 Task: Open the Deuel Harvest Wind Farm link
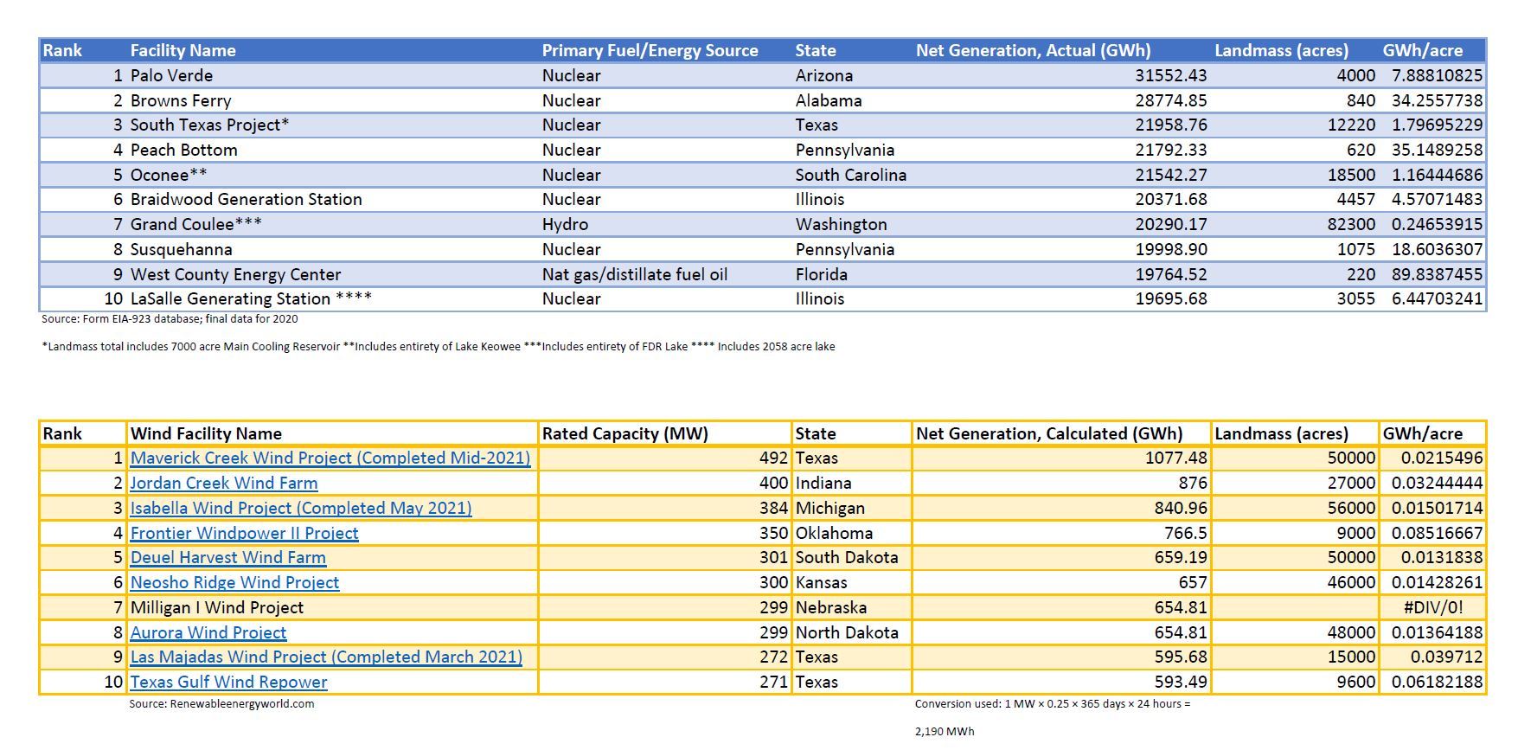227,558
